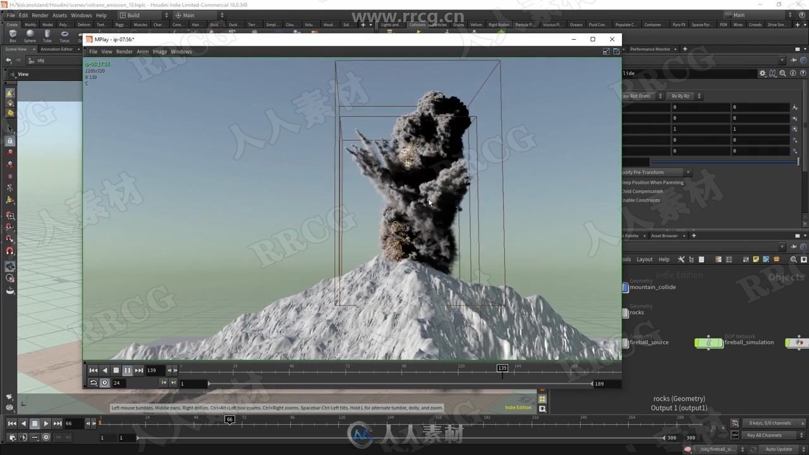Open View menu dropdown in scene viewer

[x=23, y=75]
